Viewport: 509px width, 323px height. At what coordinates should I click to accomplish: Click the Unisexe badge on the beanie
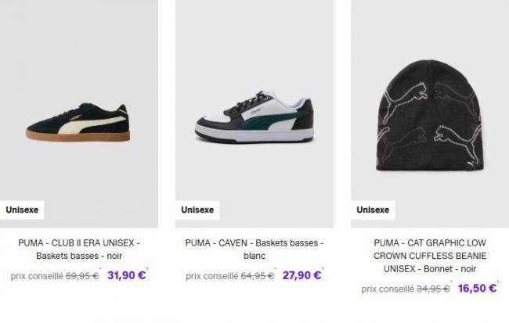pyautogui.click(x=373, y=210)
